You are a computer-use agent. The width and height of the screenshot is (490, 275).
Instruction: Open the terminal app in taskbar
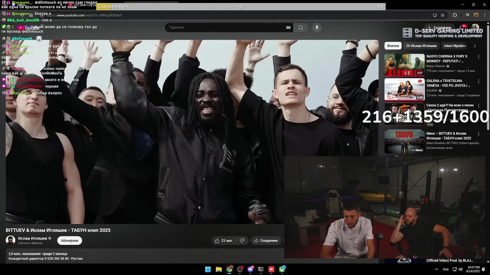tap(261, 269)
